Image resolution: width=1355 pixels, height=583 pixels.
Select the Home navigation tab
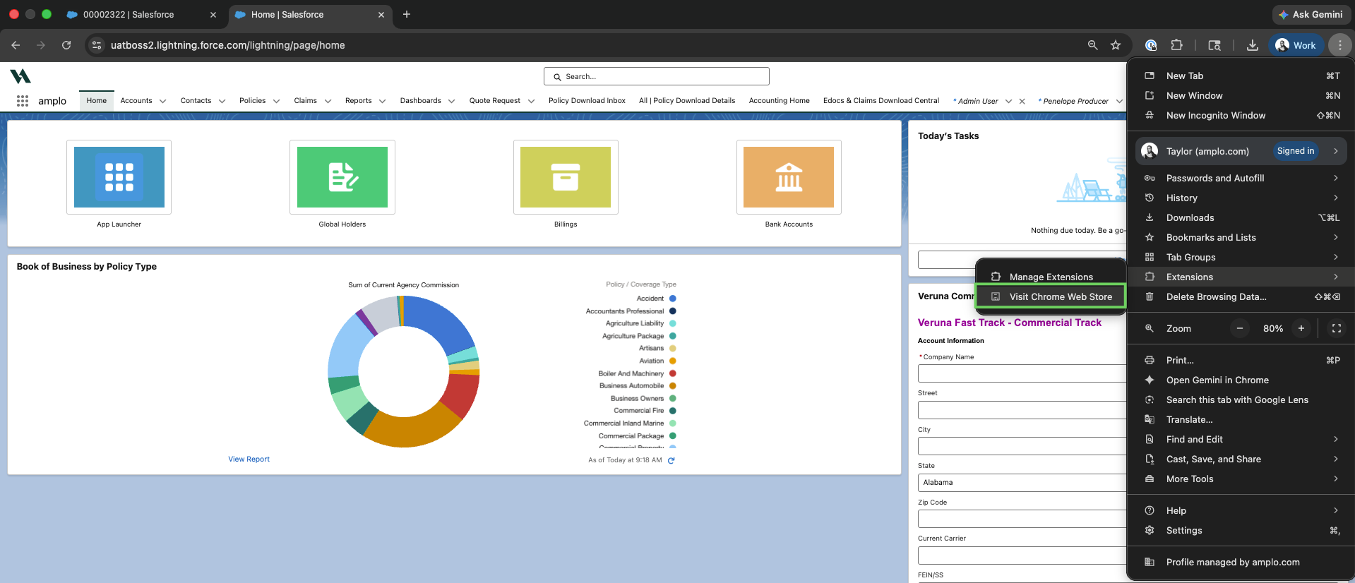coord(97,101)
